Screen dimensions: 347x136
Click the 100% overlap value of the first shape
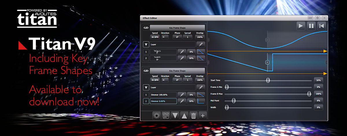point(200,37)
